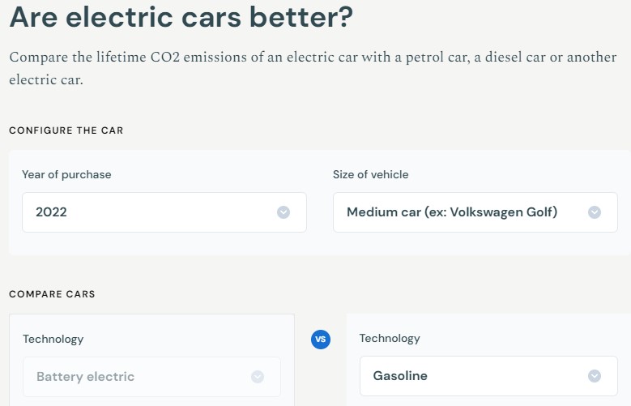Expand the Gasoline technology dropdown
This screenshot has width=631, height=406.
[488, 376]
